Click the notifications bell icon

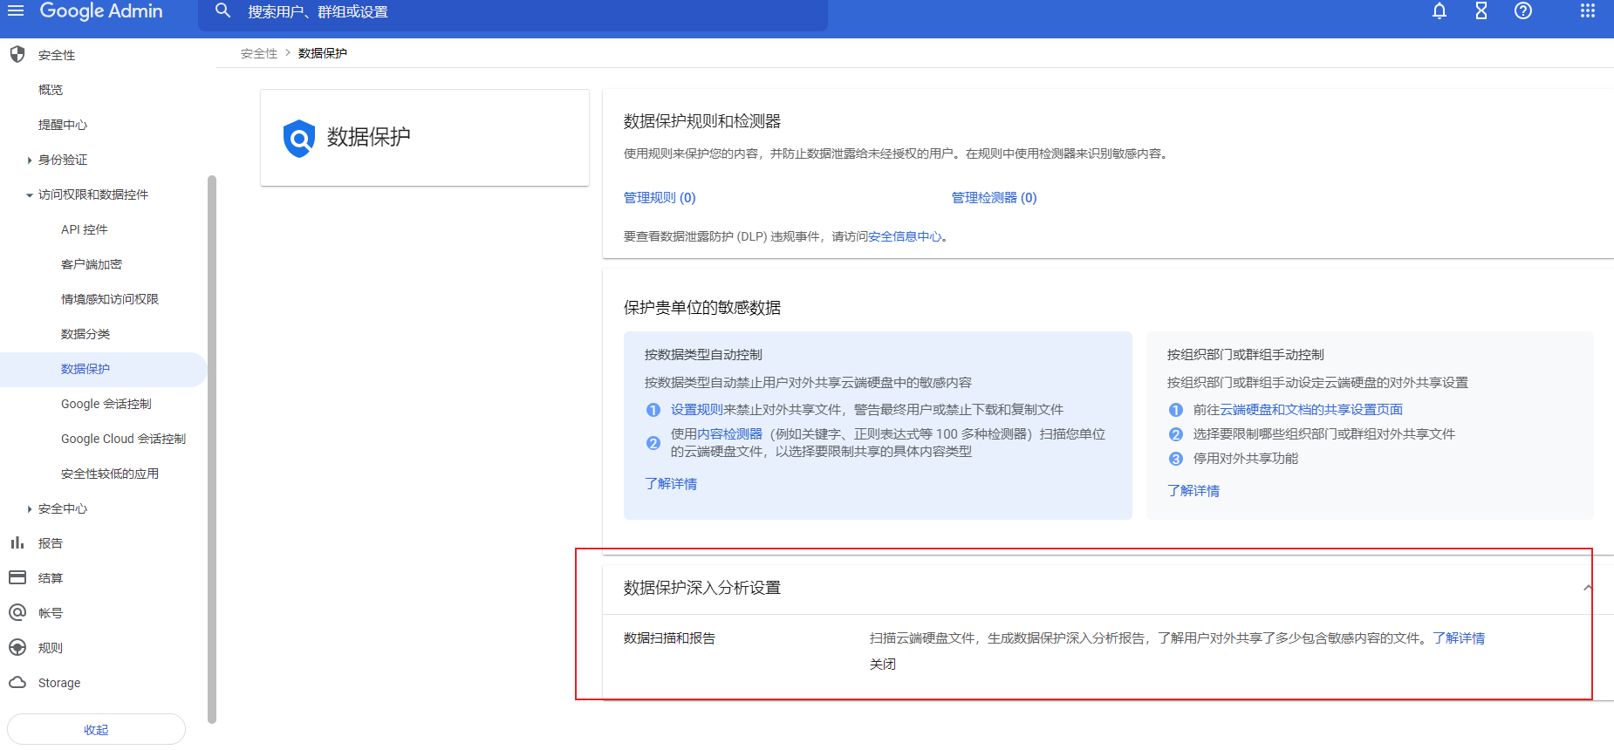[x=1440, y=11]
